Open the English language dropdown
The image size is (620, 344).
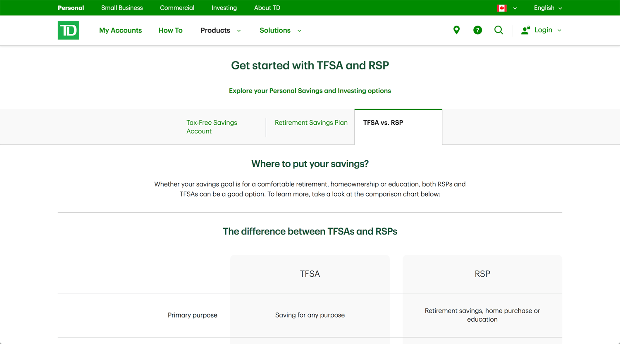[548, 8]
